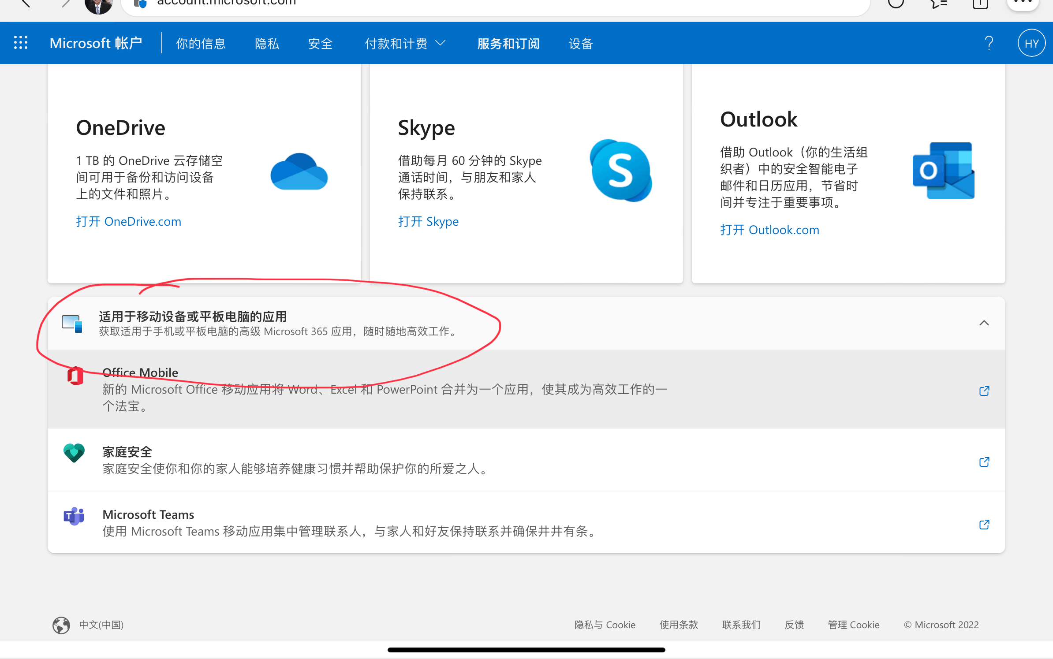The height and width of the screenshot is (659, 1053).
Task: Go to the 你的信息 tab
Action: [x=201, y=43]
